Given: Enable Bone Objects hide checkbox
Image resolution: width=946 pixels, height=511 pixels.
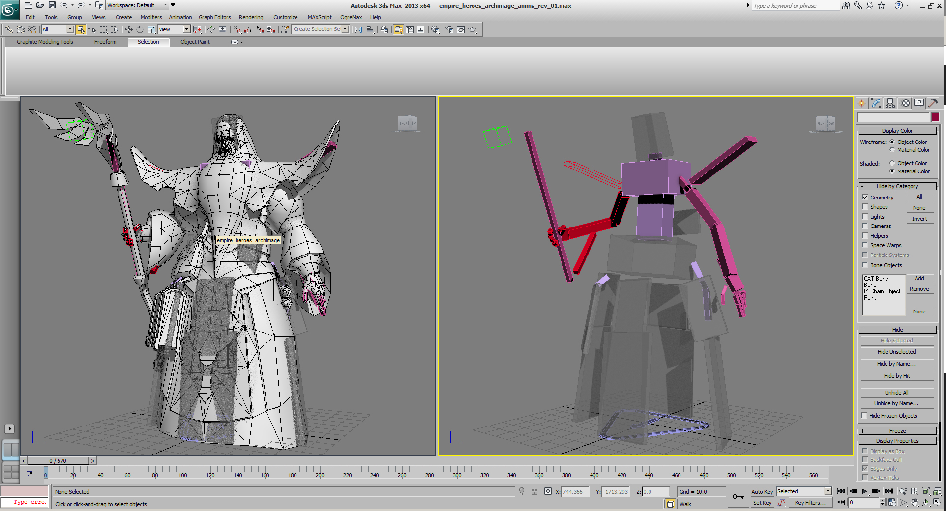Looking at the screenshot, I should click(865, 265).
